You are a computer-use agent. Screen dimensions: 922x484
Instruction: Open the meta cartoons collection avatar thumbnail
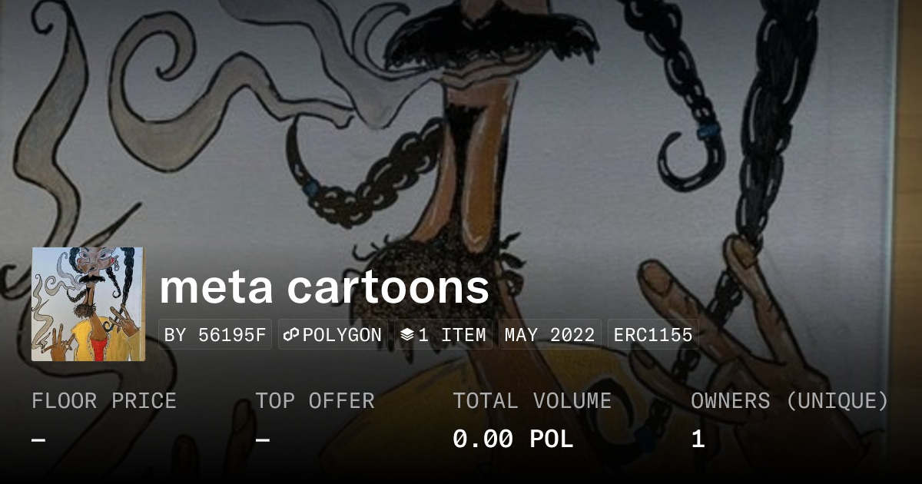tap(88, 304)
